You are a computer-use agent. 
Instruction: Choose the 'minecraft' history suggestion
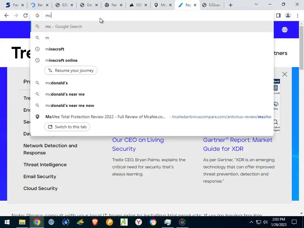[x=152, y=49]
